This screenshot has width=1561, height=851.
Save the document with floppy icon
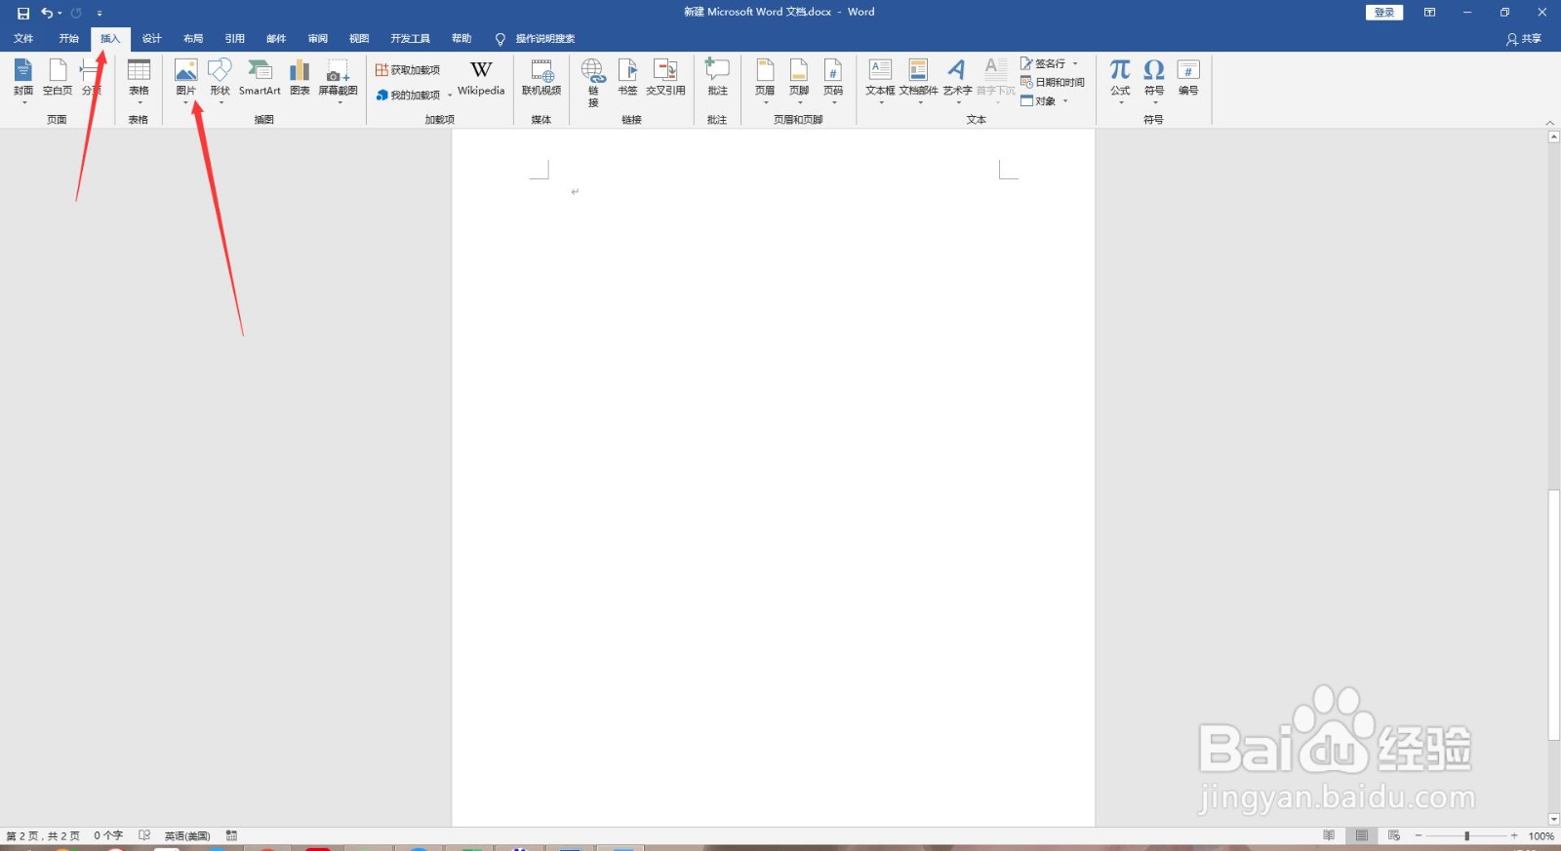click(x=23, y=13)
